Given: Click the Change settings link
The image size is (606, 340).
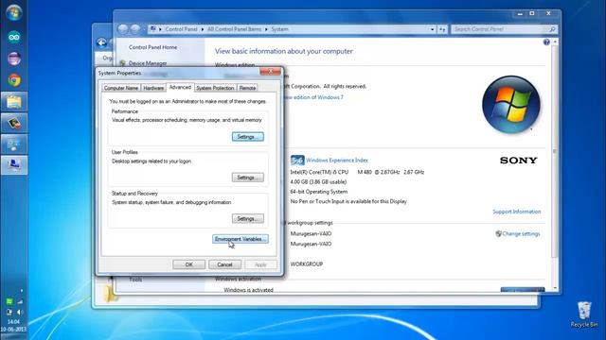Looking at the screenshot, I should click(521, 233).
